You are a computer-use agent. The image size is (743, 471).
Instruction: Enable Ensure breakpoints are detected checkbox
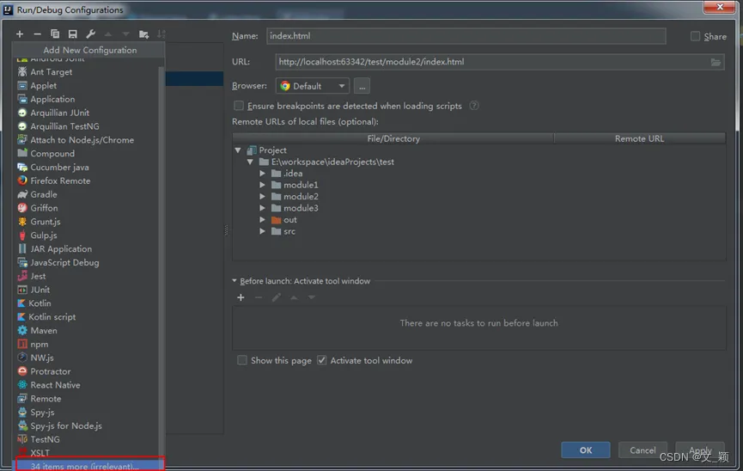[x=239, y=106]
